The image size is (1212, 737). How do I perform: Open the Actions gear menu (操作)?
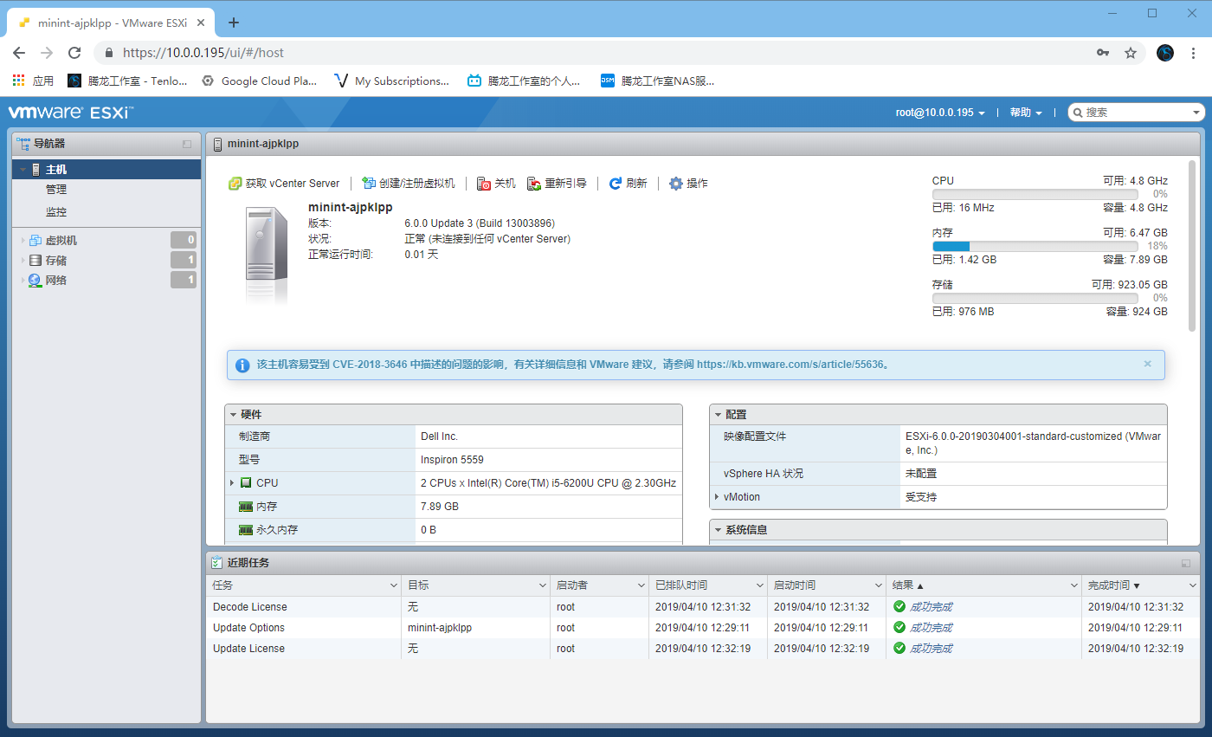pyautogui.click(x=688, y=184)
